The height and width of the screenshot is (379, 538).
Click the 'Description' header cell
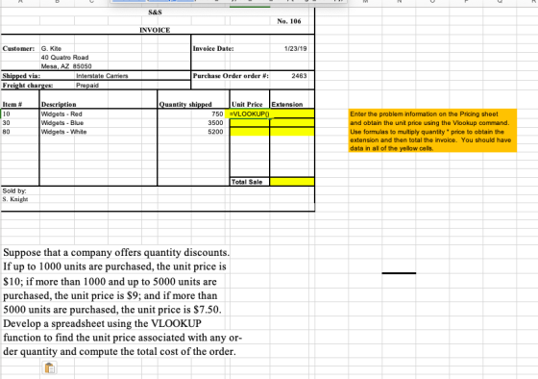point(59,105)
